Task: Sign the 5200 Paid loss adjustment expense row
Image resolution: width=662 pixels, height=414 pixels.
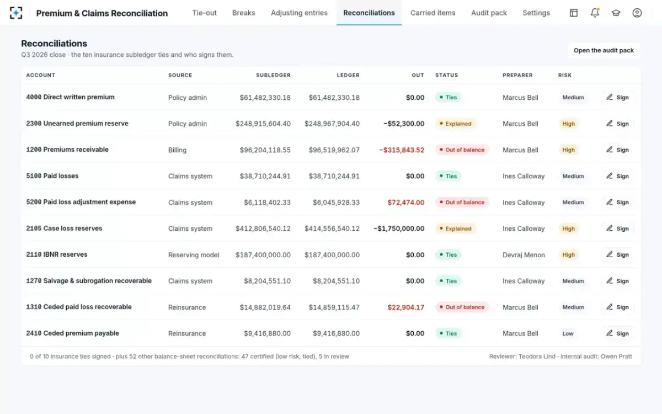Action: [x=617, y=202]
